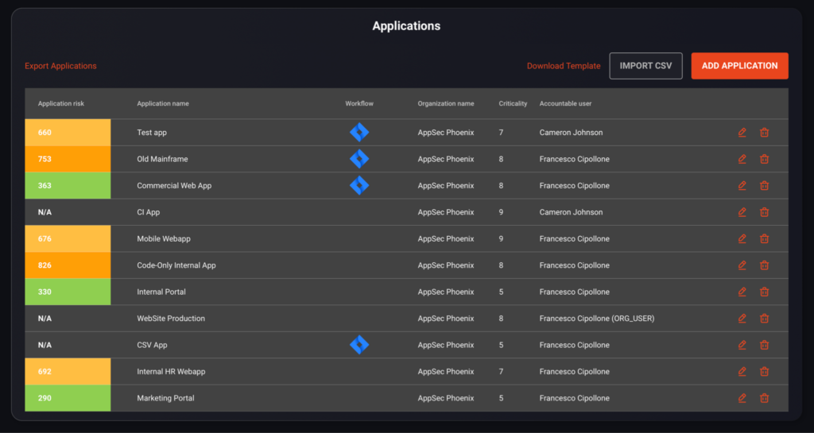The image size is (814, 433).
Task: Click the CI App name
Action: [149, 212]
